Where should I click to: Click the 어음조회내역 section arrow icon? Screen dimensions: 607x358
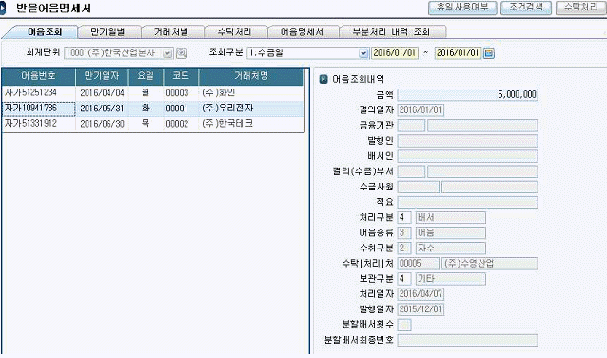pyautogui.click(x=323, y=79)
